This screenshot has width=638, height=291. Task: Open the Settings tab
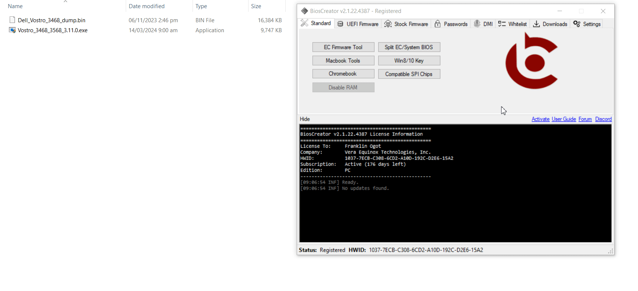(x=587, y=24)
